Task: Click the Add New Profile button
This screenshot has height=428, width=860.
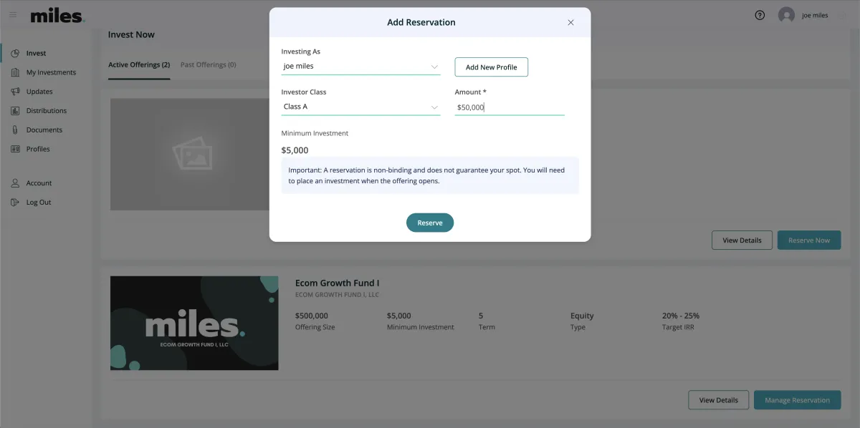Action: [x=492, y=67]
